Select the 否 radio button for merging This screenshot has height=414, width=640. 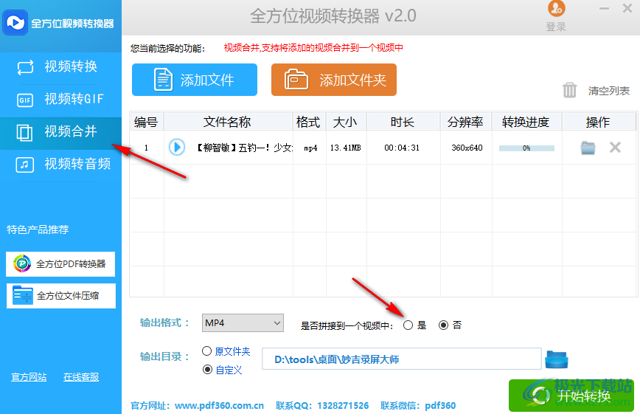(443, 325)
